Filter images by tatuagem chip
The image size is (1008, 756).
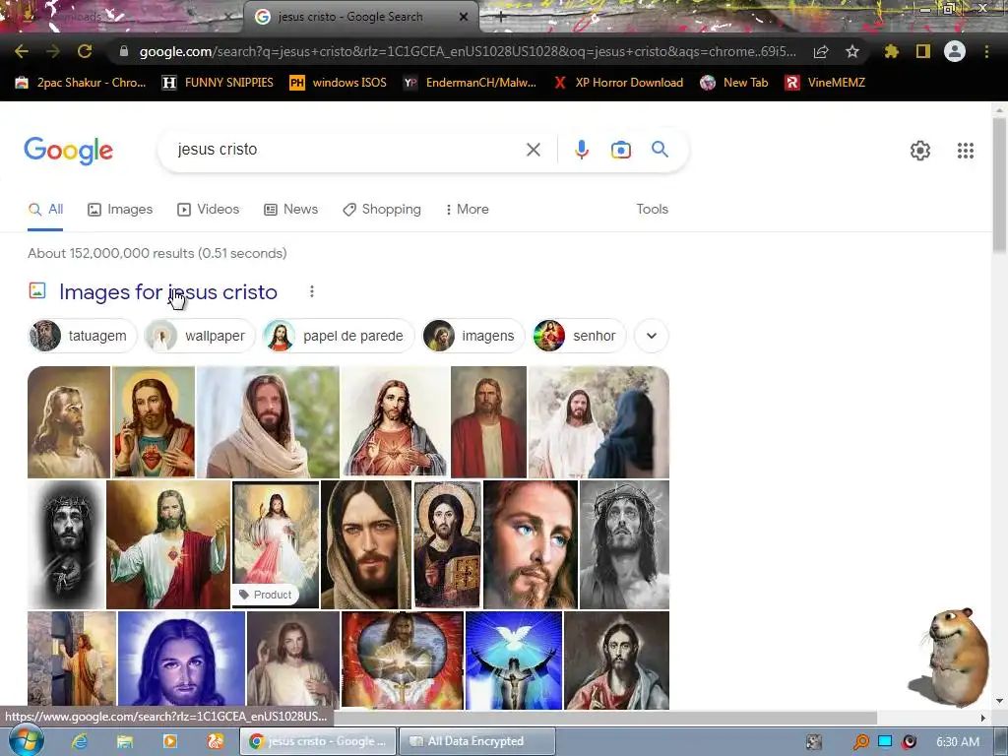pyautogui.click(x=83, y=336)
